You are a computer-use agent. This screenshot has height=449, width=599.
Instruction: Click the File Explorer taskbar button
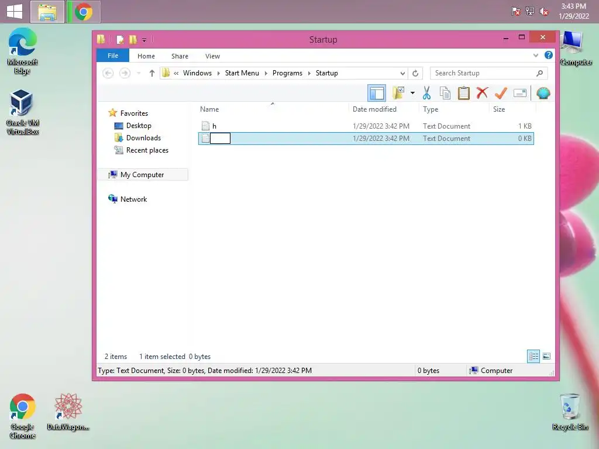click(47, 12)
